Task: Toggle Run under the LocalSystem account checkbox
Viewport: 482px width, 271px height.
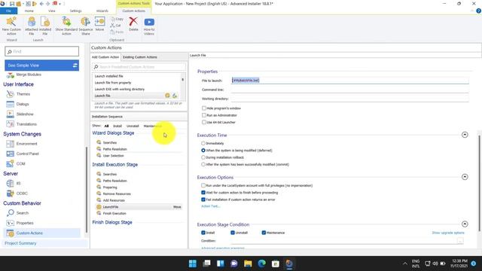Action: (203, 186)
